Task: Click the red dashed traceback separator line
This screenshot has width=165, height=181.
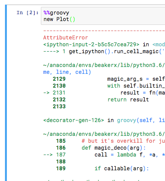Action: [104, 31]
